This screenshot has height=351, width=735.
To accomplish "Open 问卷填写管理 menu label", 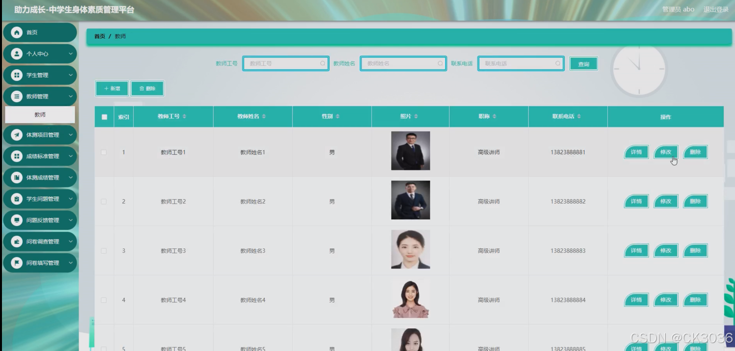I will pos(43,263).
